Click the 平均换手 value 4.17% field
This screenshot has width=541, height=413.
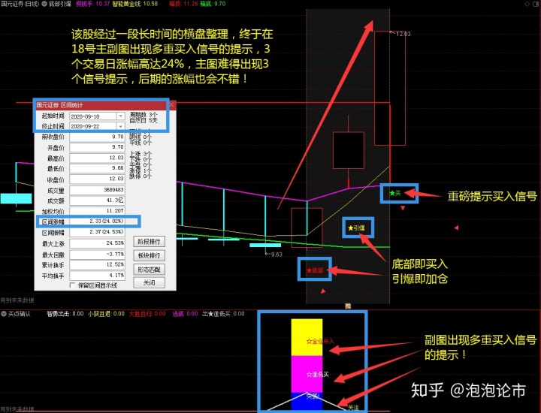(x=97, y=276)
